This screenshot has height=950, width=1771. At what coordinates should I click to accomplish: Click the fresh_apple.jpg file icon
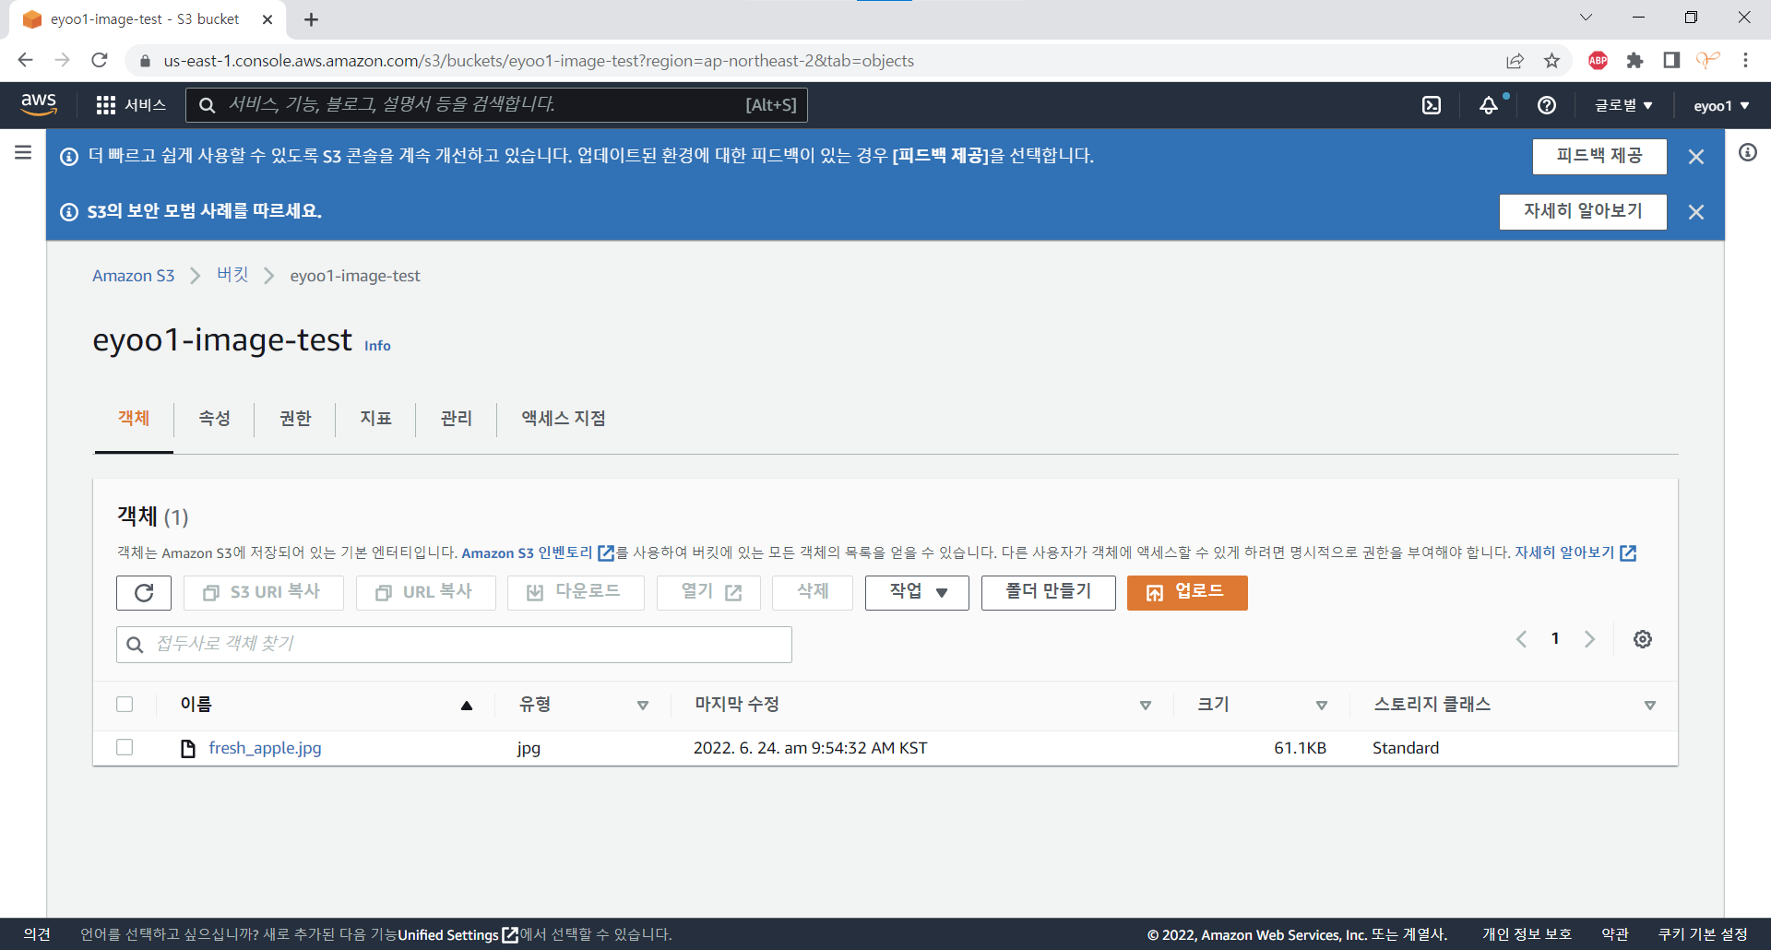pyautogui.click(x=188, y=748)
